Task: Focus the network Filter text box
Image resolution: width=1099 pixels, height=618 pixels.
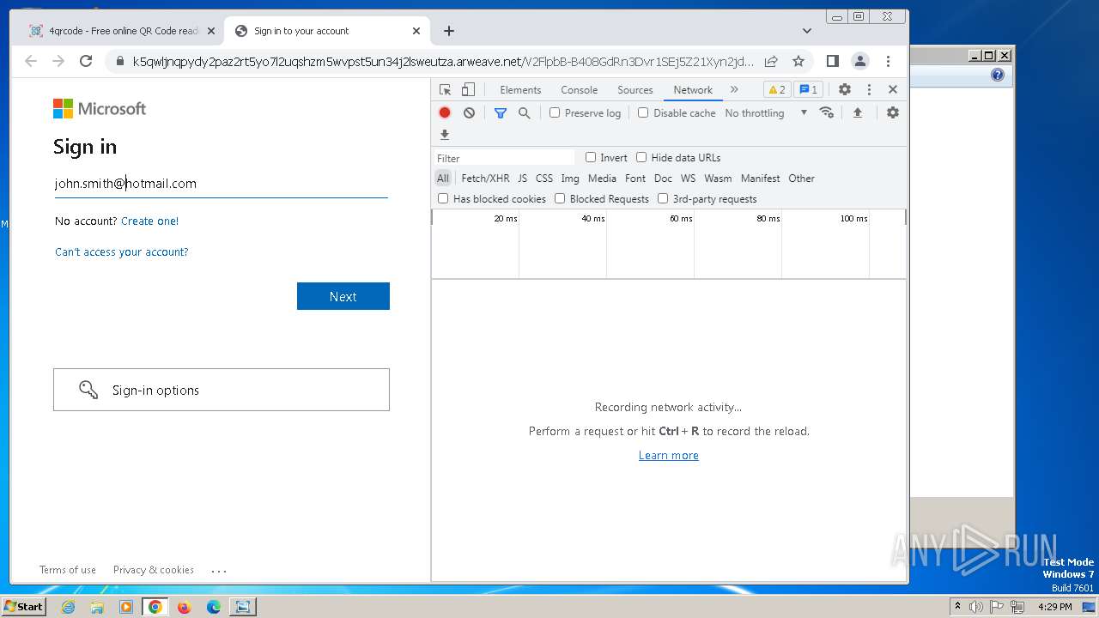Action: coord(505,158)
